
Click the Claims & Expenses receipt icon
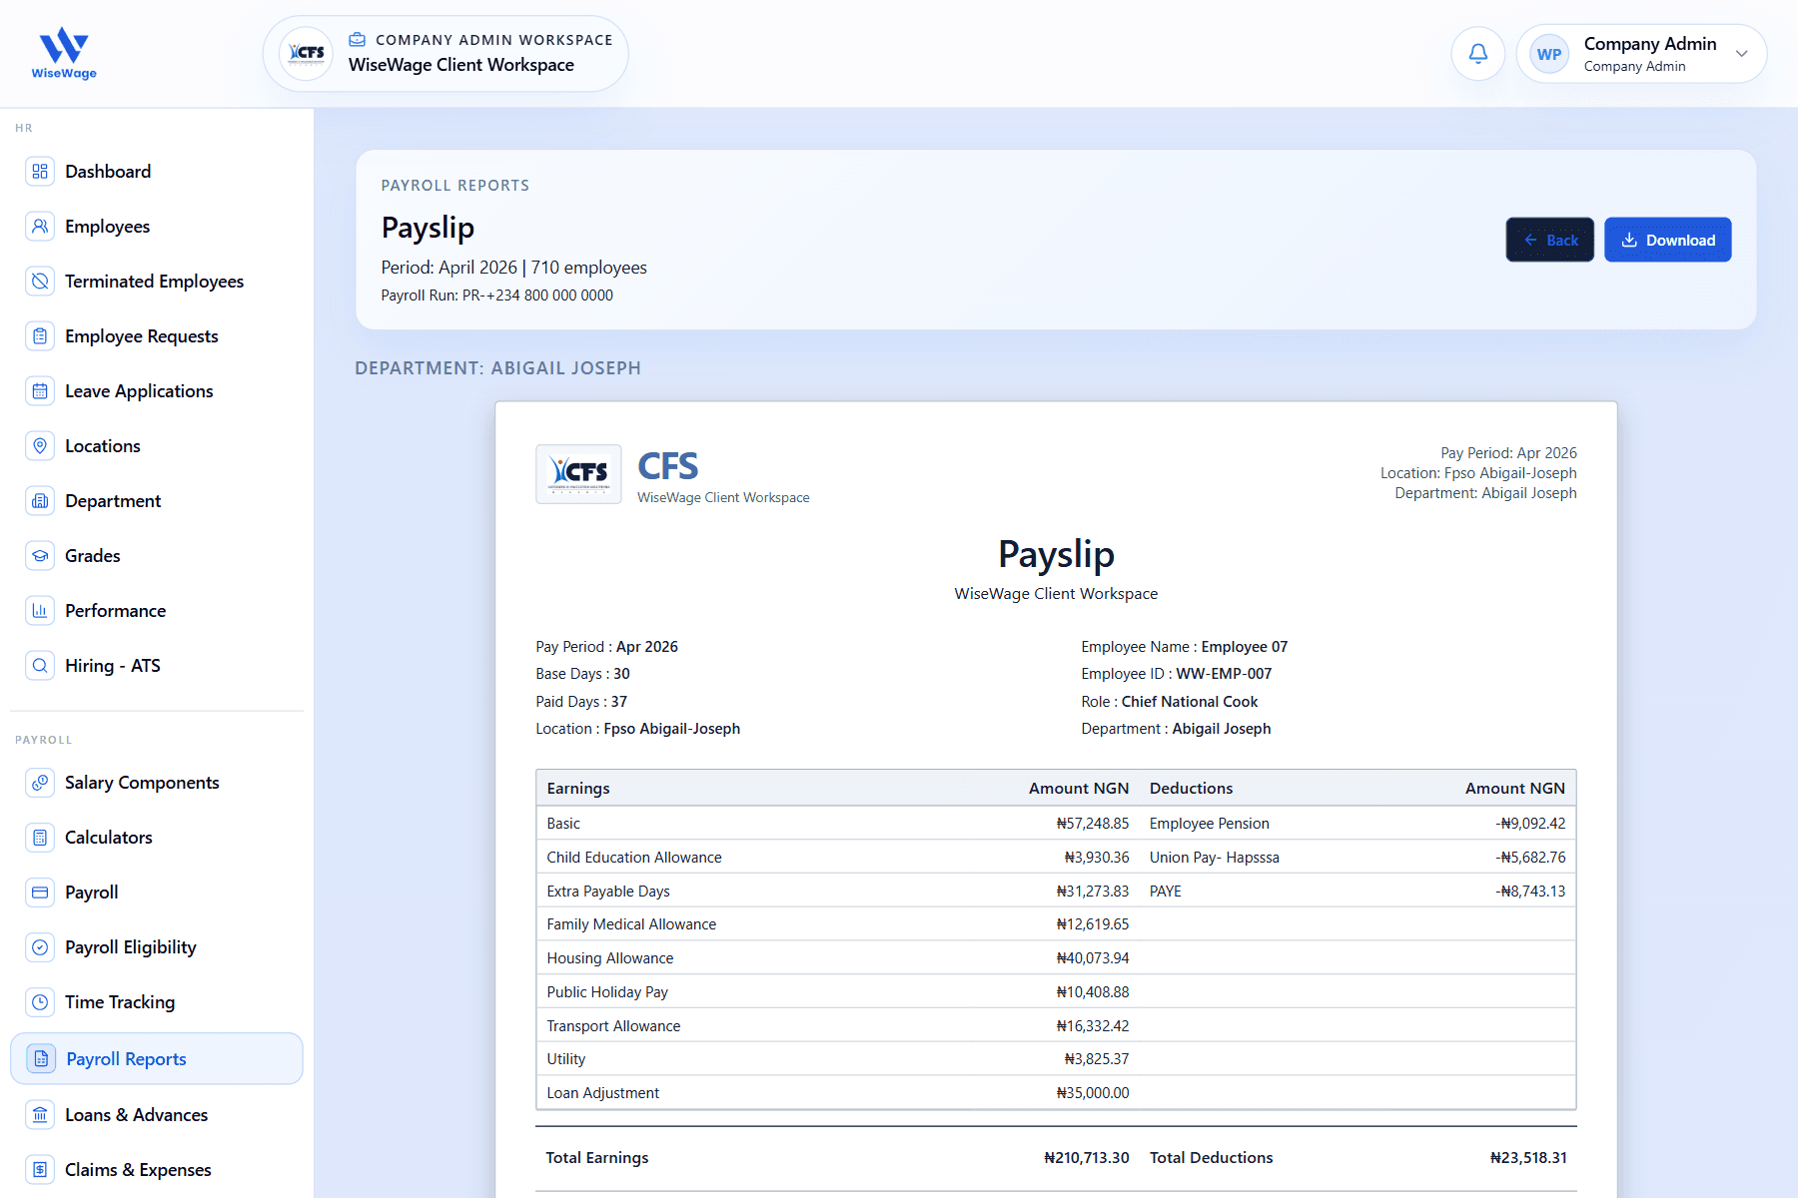point(40,1170)
